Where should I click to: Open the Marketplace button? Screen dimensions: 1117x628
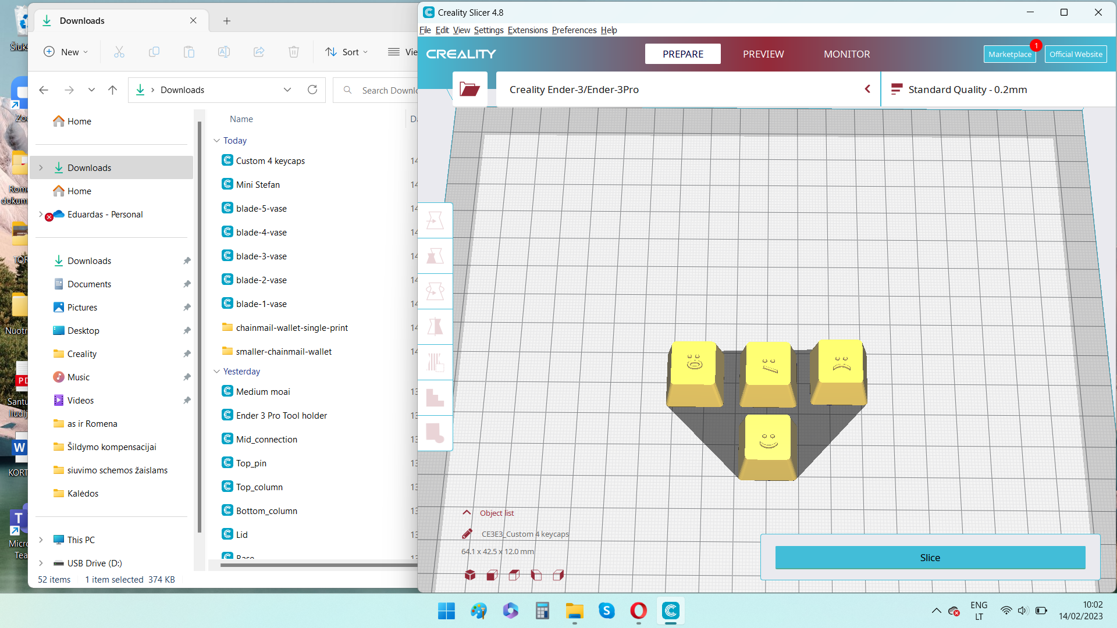[x=1009, y=54]
